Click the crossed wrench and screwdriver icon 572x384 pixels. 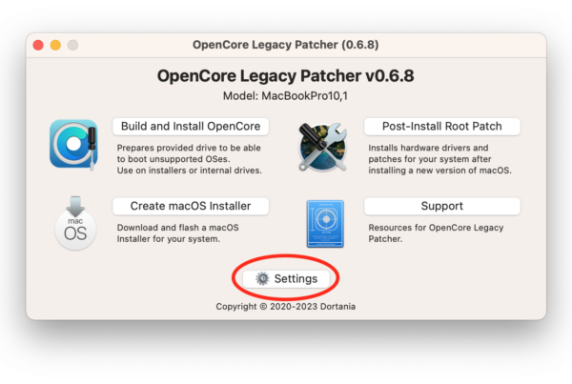322,147
